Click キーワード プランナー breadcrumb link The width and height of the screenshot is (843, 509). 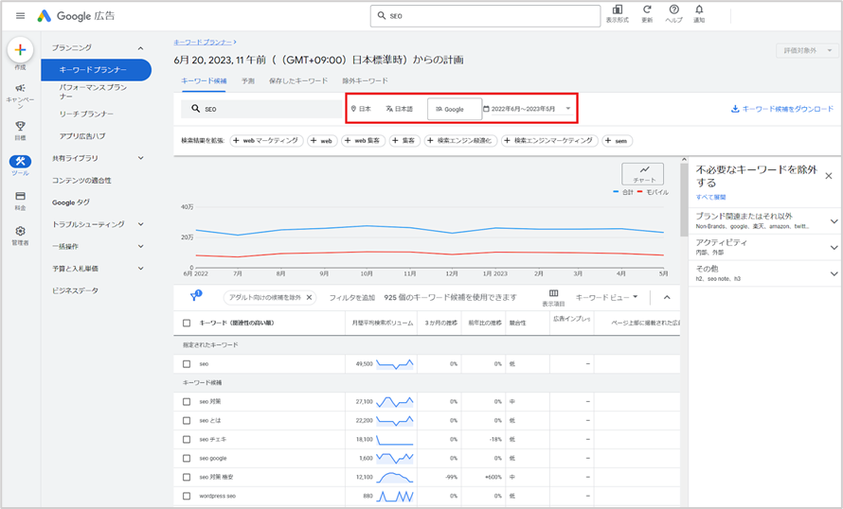coord(203,42)
